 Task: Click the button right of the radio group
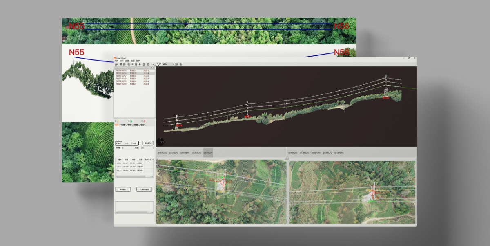(147, 143)
